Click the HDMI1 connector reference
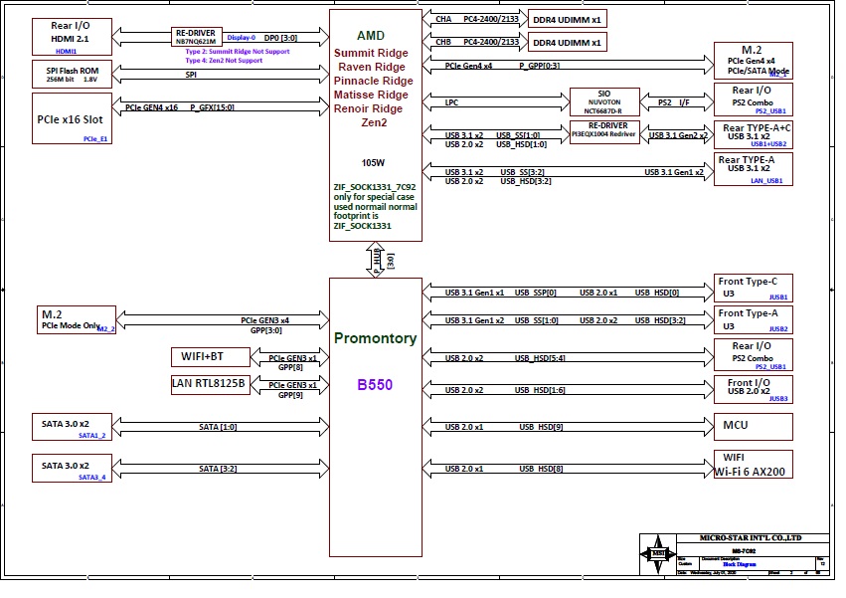Viewport: 846px width, 598px height. (x=67, y=52)
